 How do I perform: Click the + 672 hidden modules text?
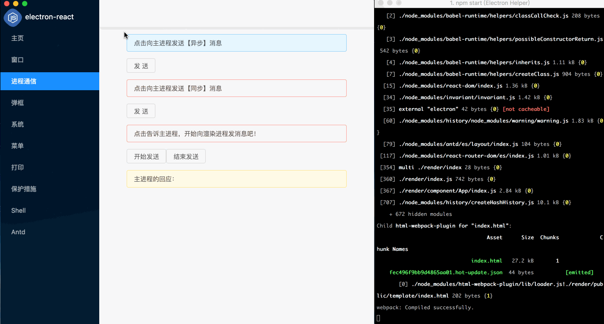click(x=420, y=214)
